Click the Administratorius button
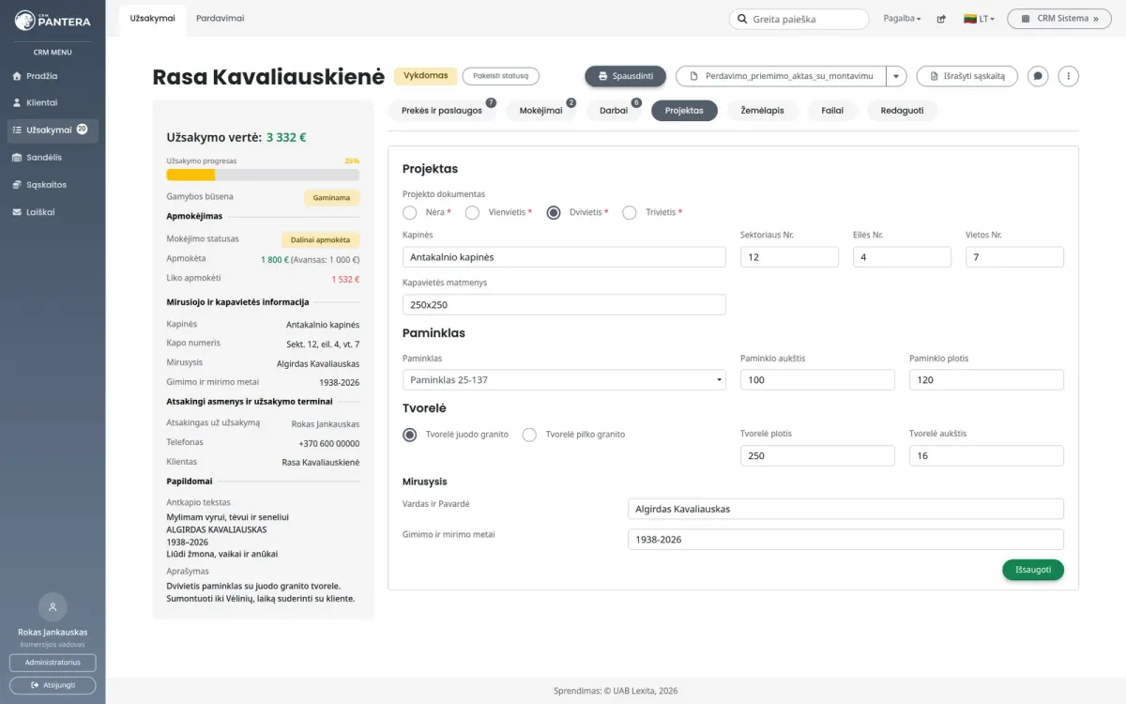The image size is (1126, 704). pos(53,663)
